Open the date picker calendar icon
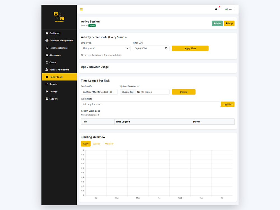The height and width of the screenshot is (210, 280). click(x=166, y=48)
